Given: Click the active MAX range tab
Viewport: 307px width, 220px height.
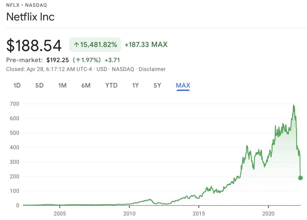Looking at the screenshot, I should 183,85.
